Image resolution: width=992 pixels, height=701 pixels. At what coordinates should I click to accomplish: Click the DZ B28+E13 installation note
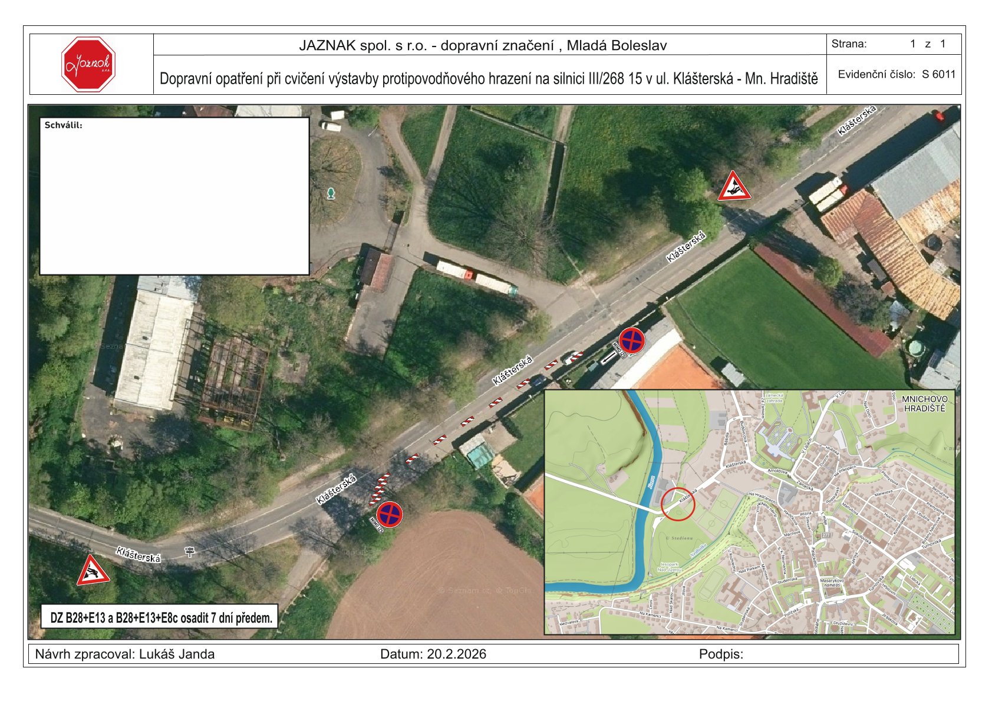click(x=160, y=618)
